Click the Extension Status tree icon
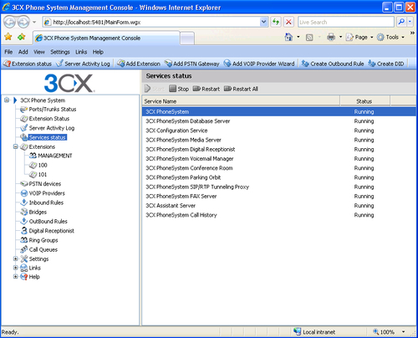The height and width of the screenshot is (338, 418). tap(24, 119)
